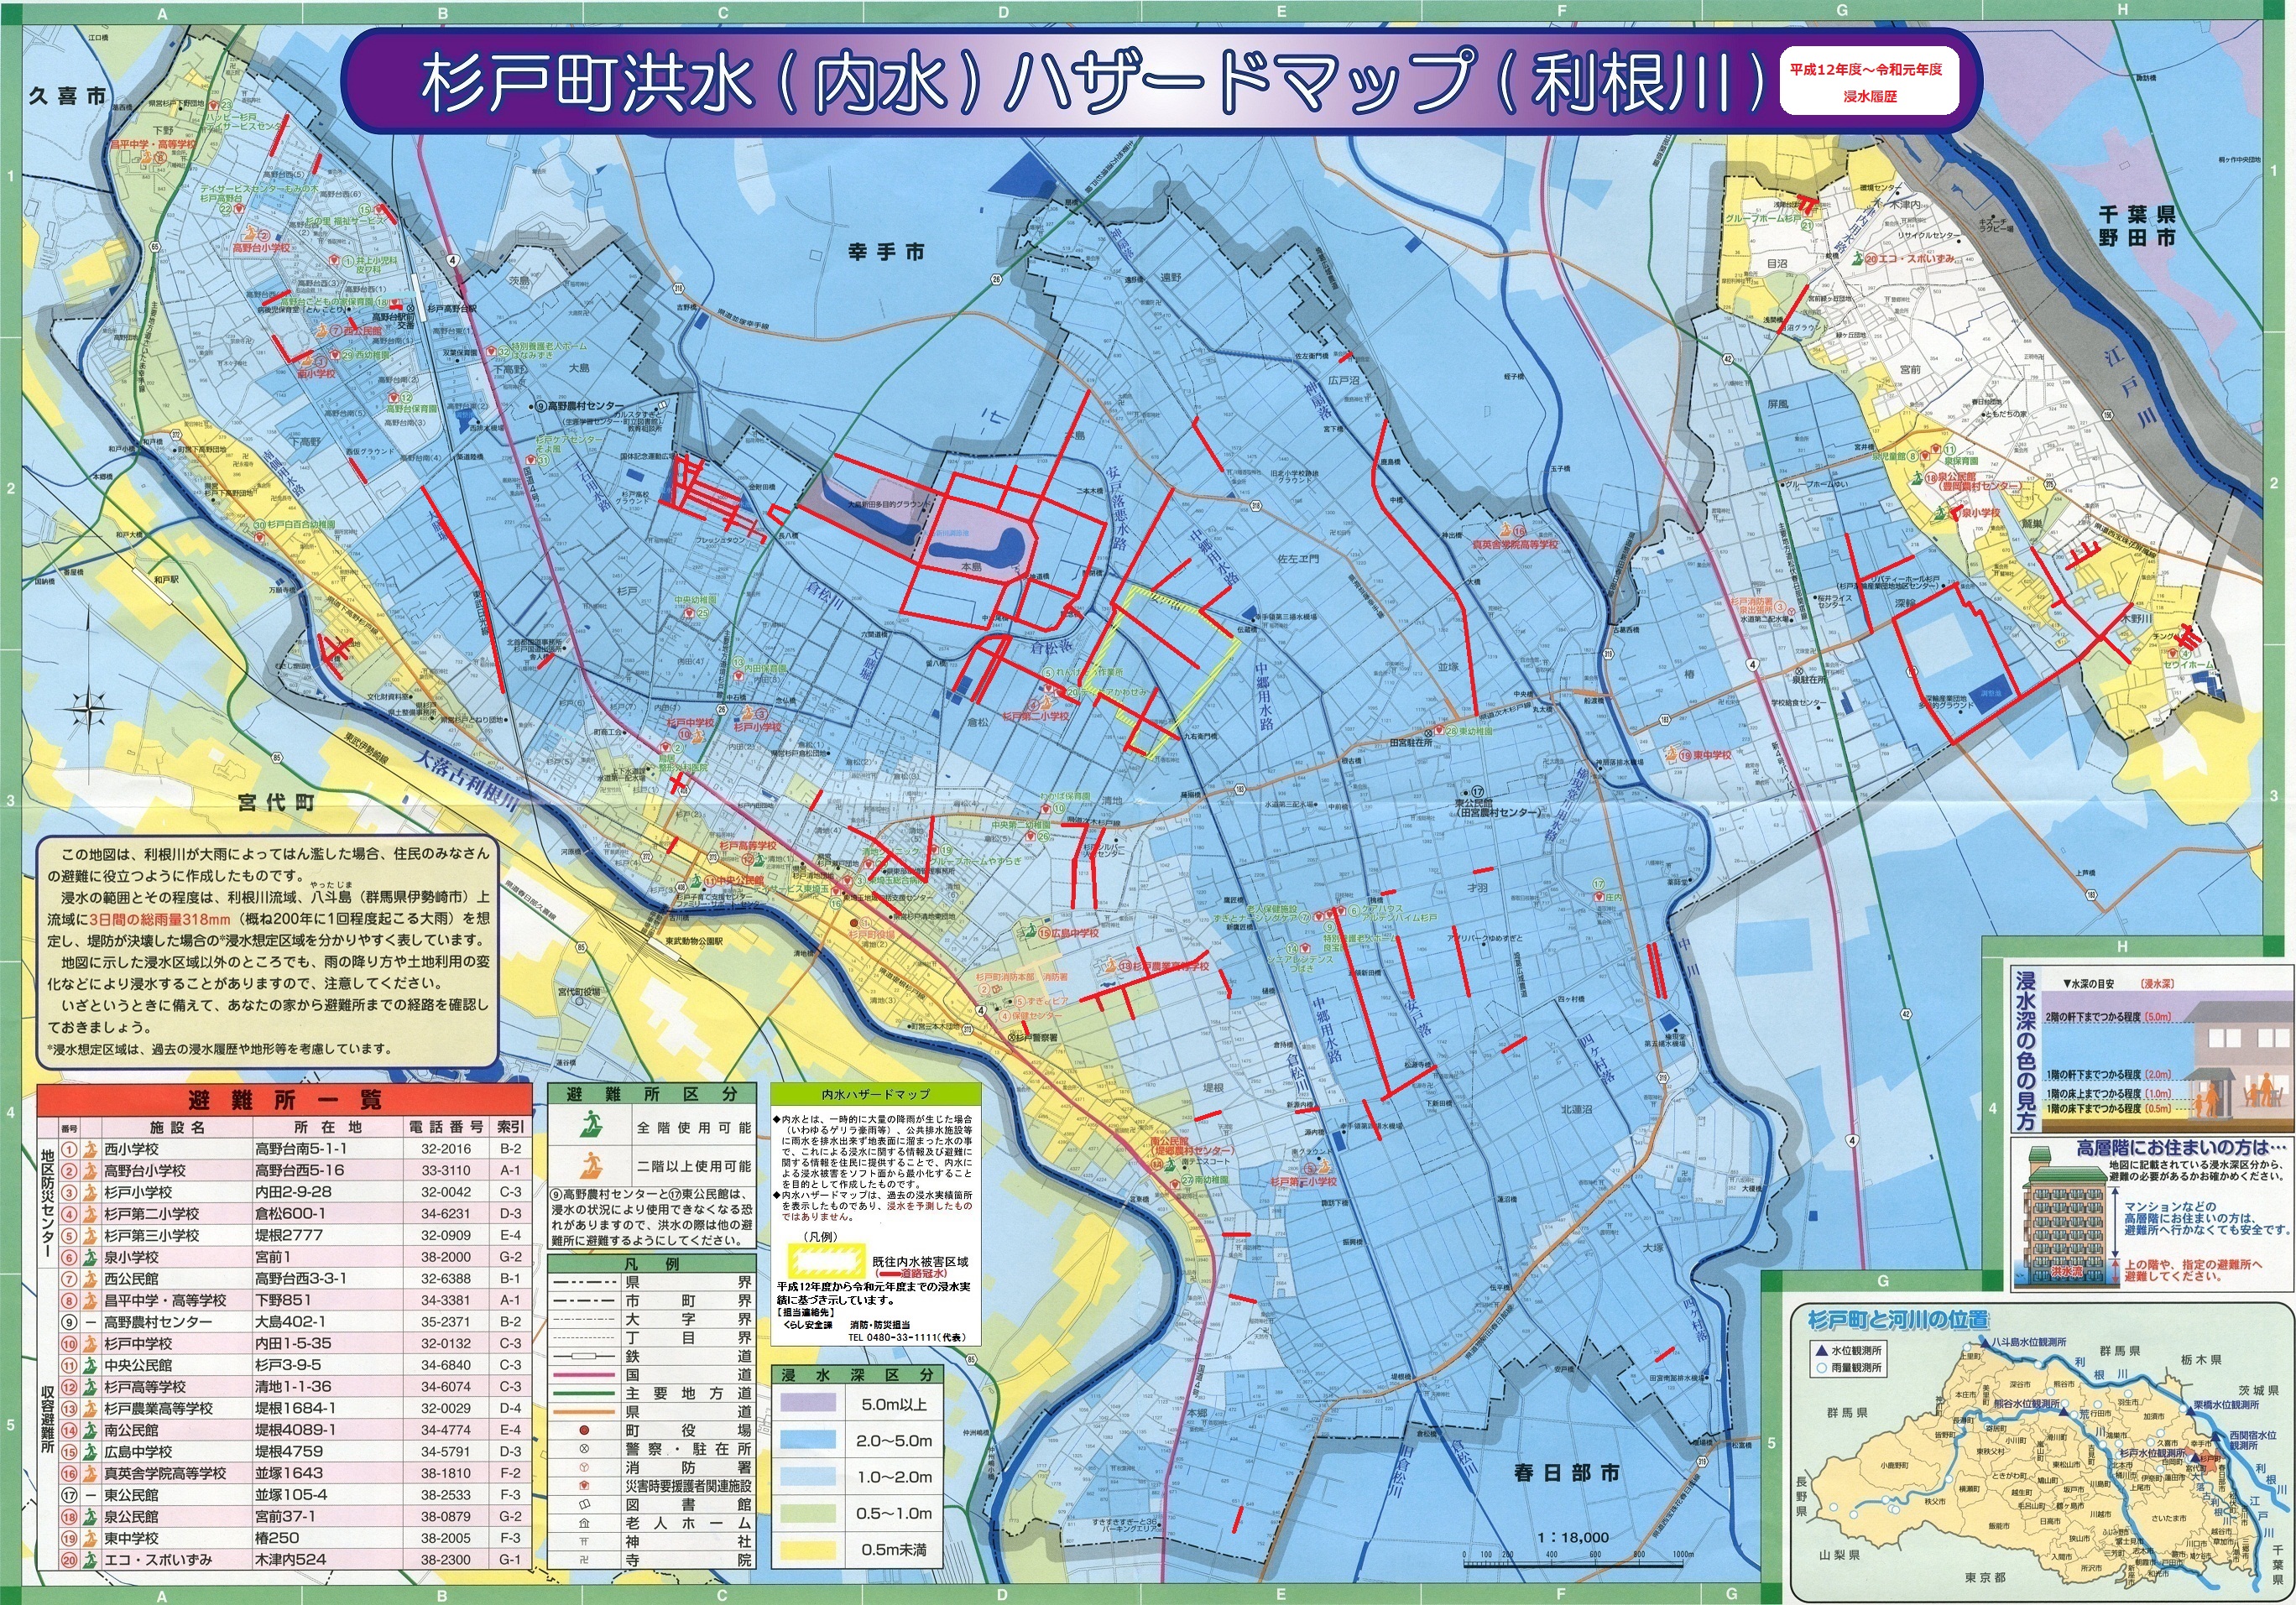Click the 地区防災センター vertical label
The width and height of the screenshot is (2296, 1605).
(x=47, y=1203)
